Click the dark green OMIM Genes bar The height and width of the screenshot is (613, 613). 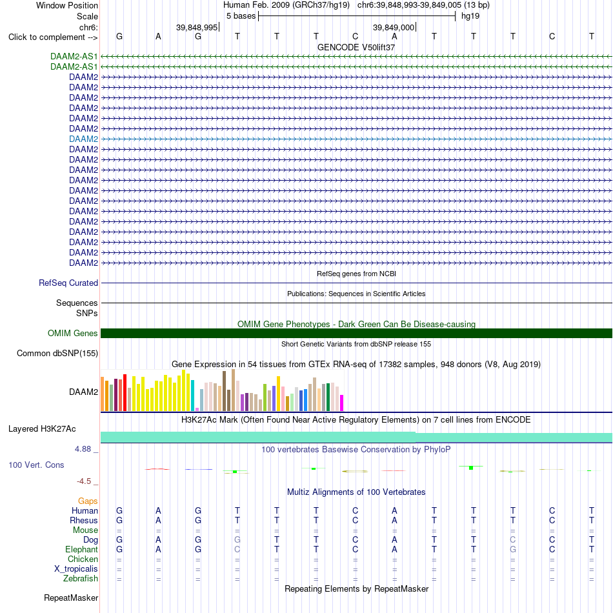[356, 333]
